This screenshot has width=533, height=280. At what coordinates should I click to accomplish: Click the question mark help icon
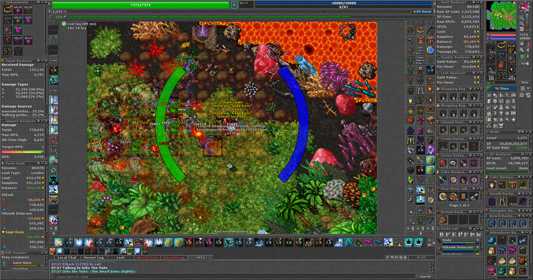495,113
